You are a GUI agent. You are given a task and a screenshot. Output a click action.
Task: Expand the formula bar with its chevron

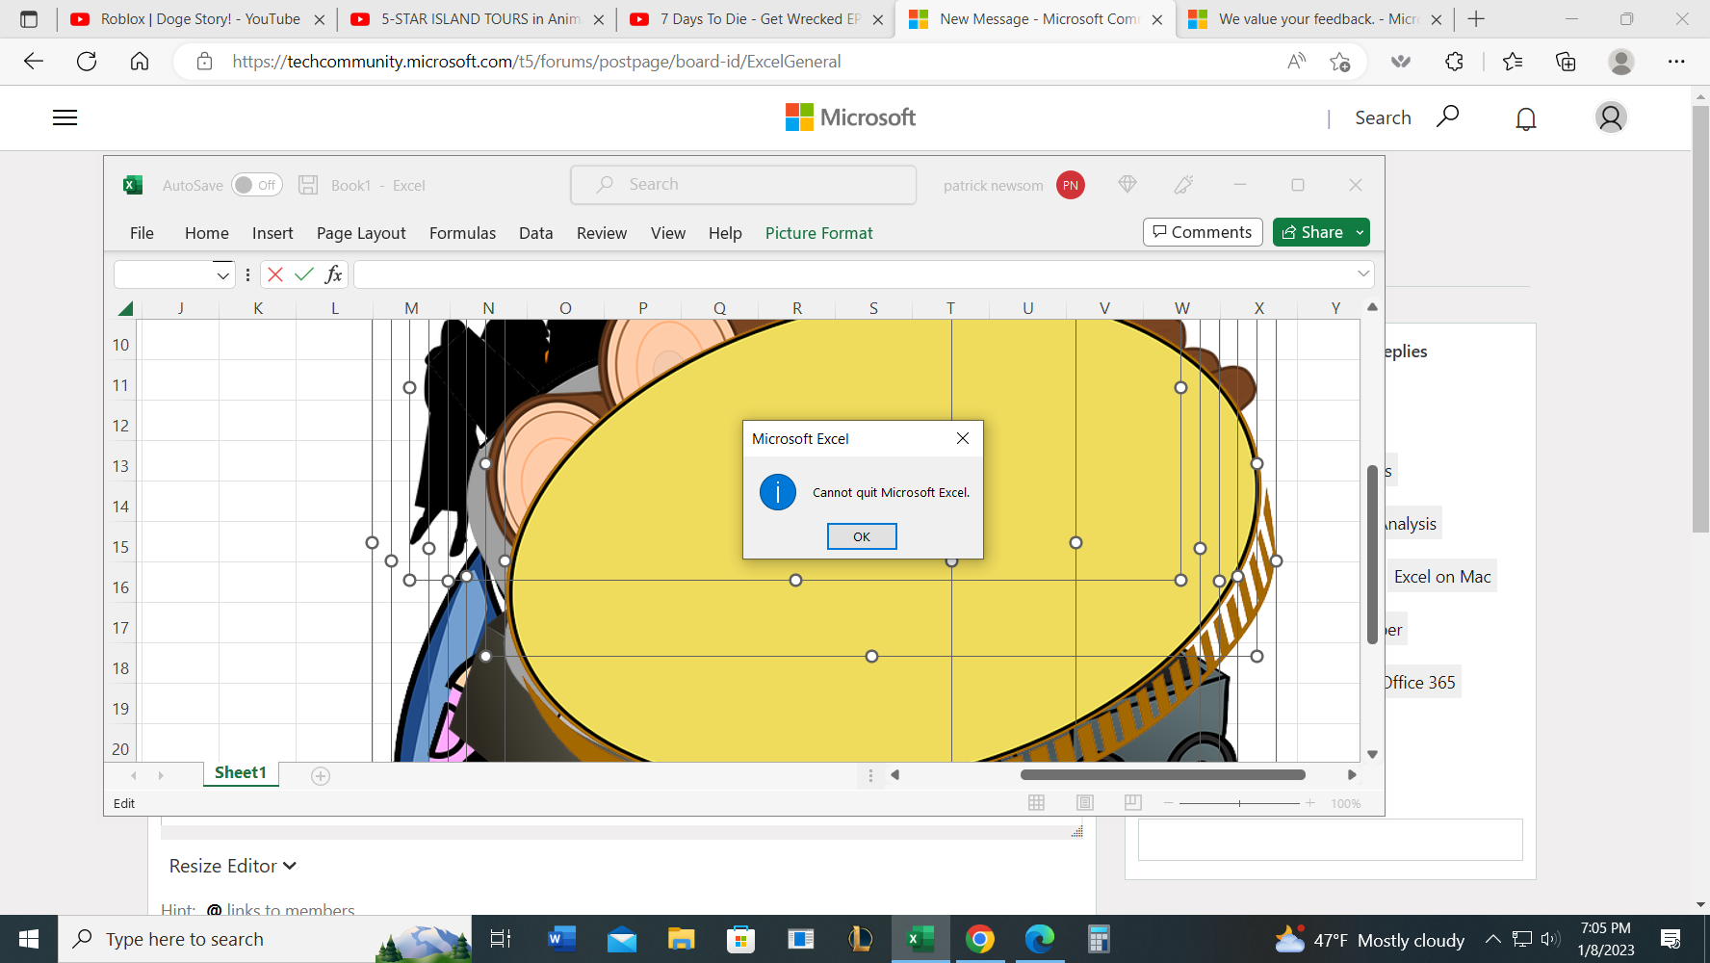pyautogui.click(x=1363, y=273)
